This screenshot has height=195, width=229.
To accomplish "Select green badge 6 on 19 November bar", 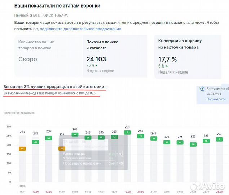I will [x=128, y=133].
